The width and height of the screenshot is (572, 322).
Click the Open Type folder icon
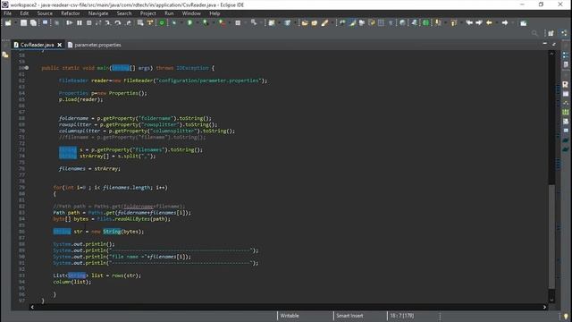pyautogui.click(x=305, y=23)
